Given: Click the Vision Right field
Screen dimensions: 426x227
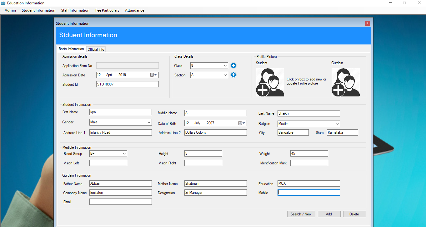Looking at the screenshot, I should coord(203,163).
